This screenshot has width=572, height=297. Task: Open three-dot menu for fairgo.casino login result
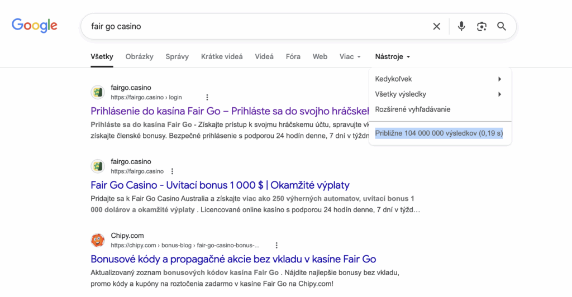(x=207, y=97)
